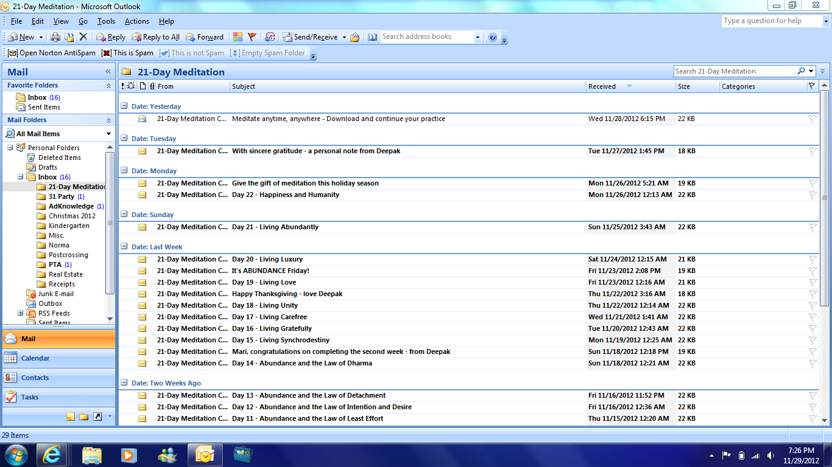Flag the 'Day 21 - Living Abundantly' message
Image resolution: width=832 pixels, height=467 pixels.
coord(813,227)
